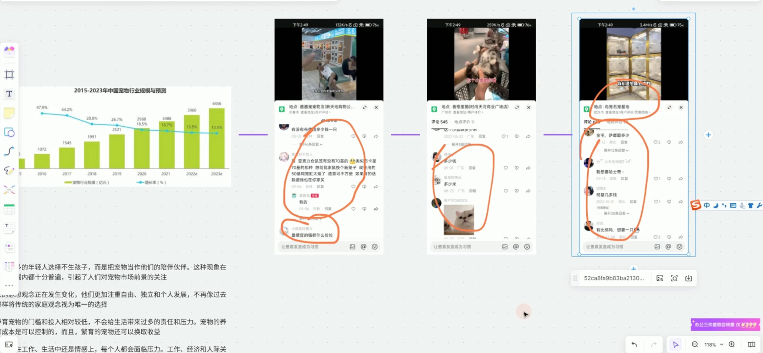The width and height of the screenshot is (763, 353).
Task: Expand more tools via the sidebar ellipsis
Action: 9,285
